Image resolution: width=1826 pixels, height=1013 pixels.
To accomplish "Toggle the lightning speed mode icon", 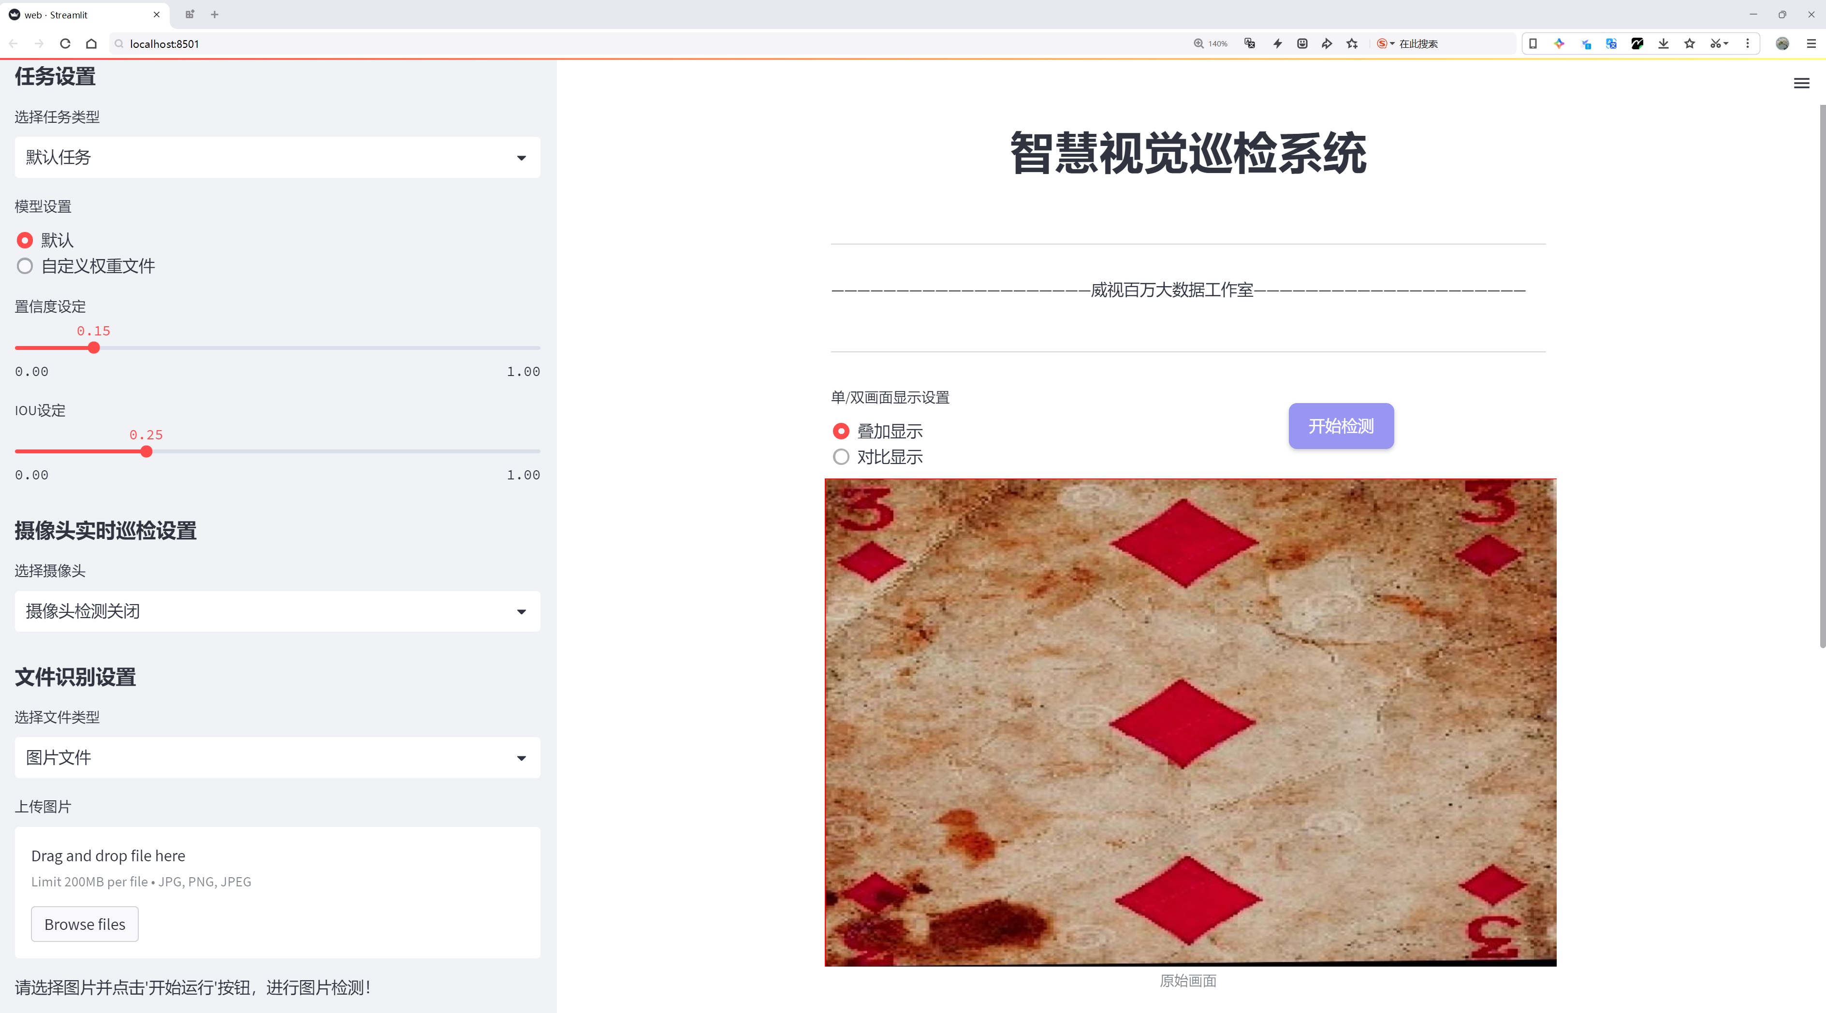I will [x=1277, y=44].
